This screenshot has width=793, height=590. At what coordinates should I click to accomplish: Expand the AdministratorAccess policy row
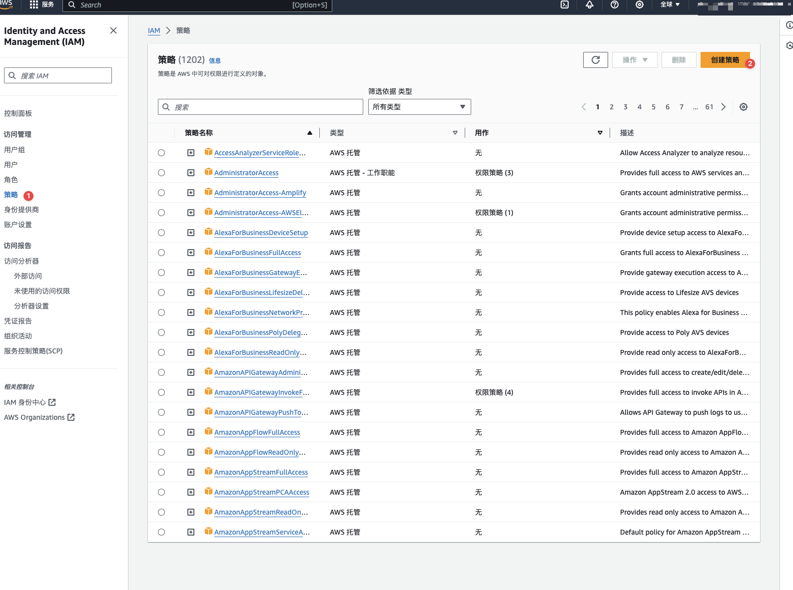(x=191, y=173)
